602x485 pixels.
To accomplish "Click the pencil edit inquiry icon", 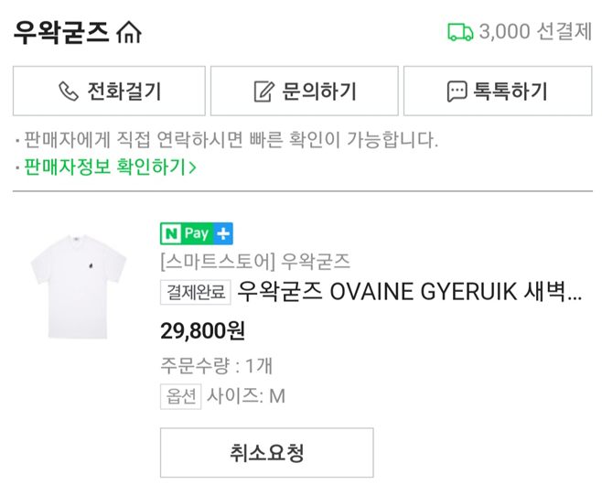I will pyautogui.click(x=263, y=92).
